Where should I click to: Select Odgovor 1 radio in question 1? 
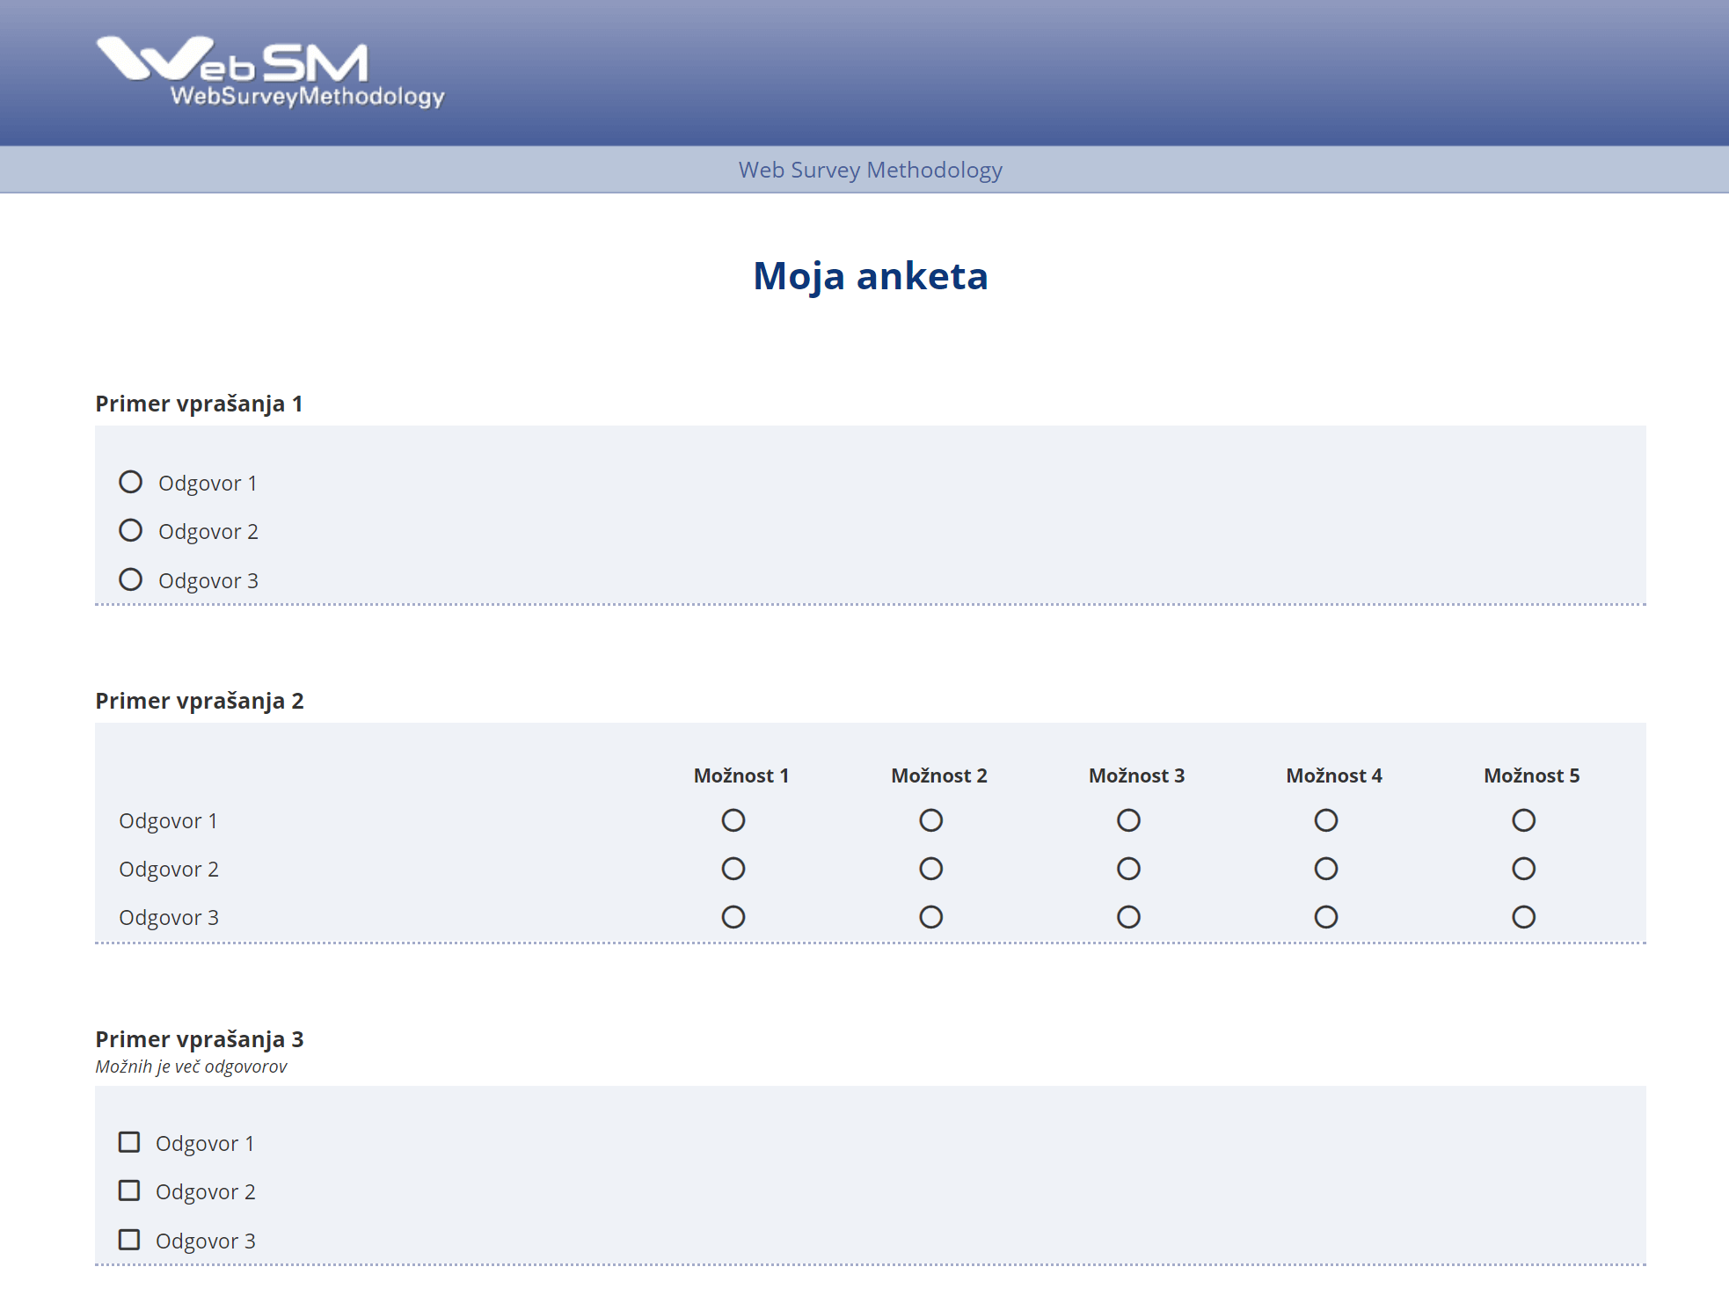pyautogui.click(x=131, y=482)
